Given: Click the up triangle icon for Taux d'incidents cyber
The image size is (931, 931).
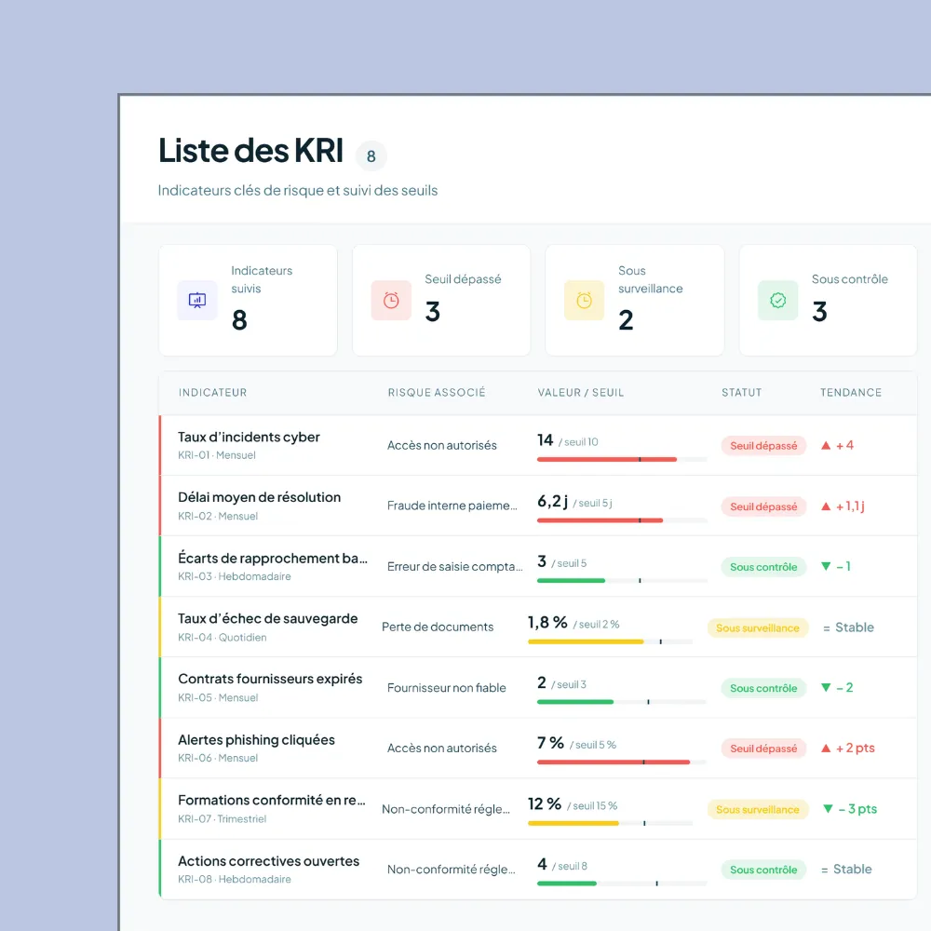Looking at the screenshot, I should click(825, 445).
